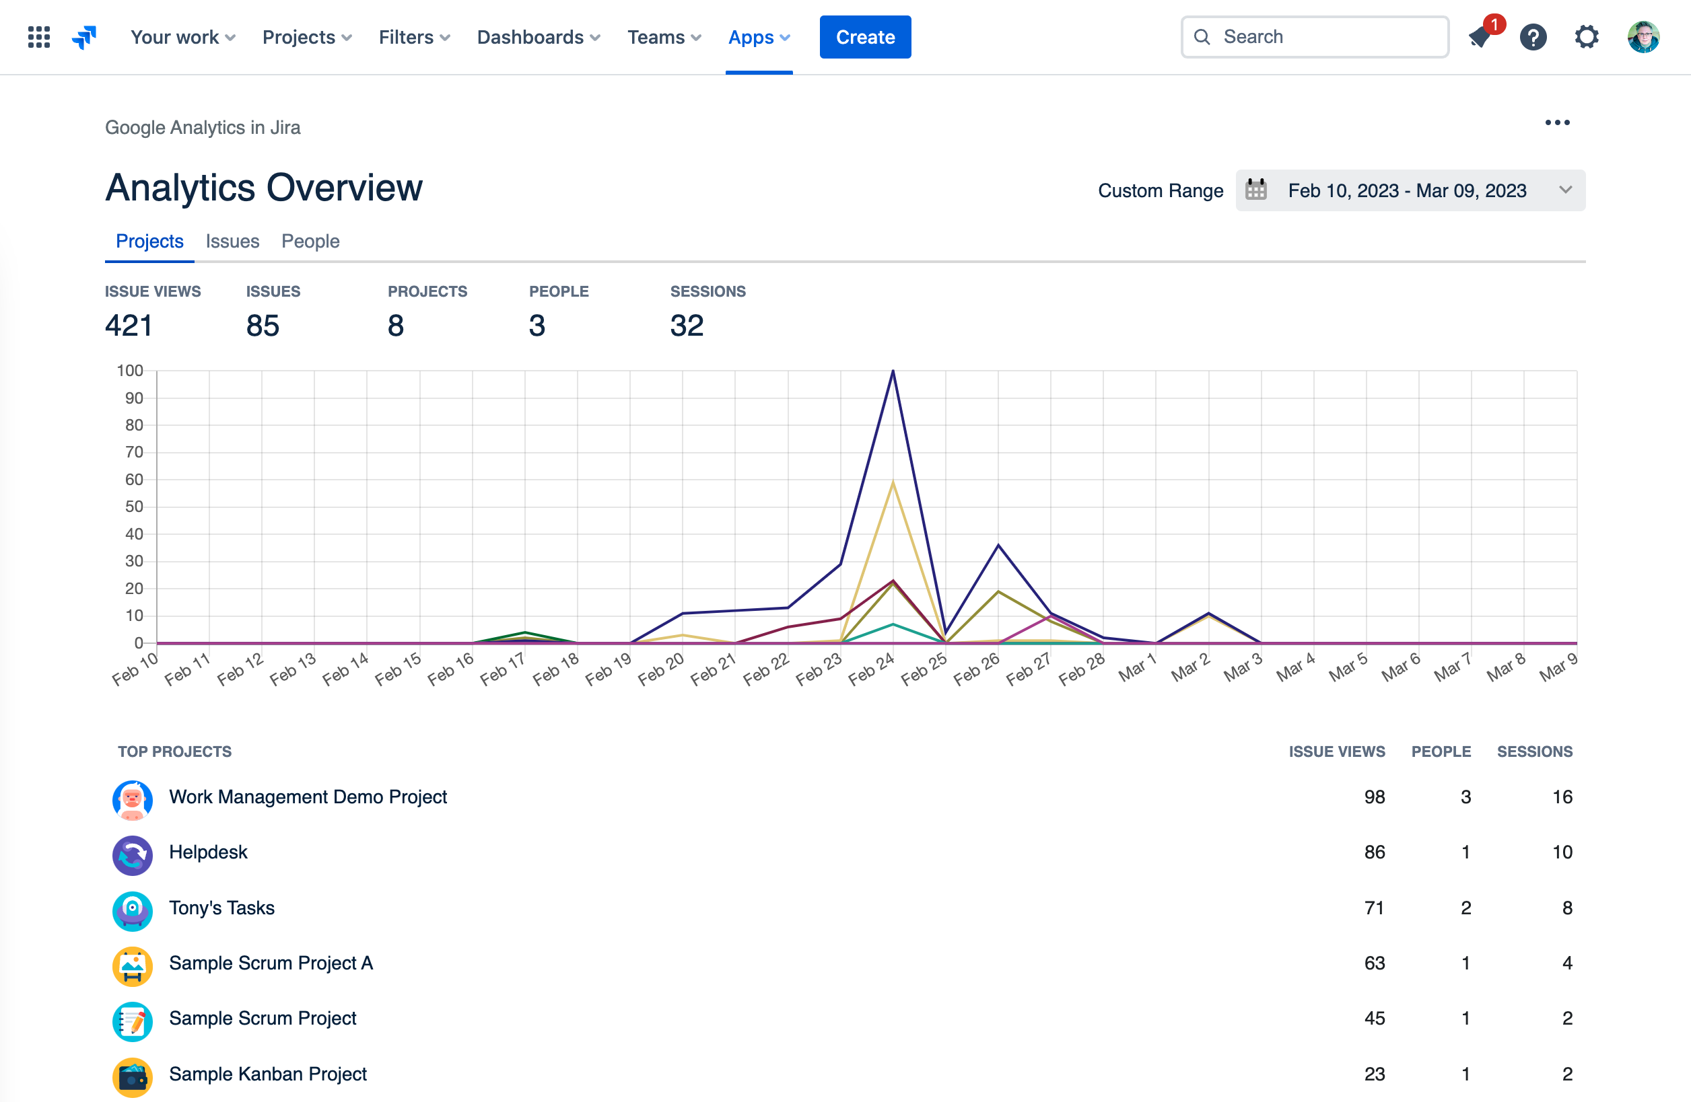Open Work Management Demo Project link
The width and height of the screenshot is (1691, 1102).
click(x=308, y=797)
